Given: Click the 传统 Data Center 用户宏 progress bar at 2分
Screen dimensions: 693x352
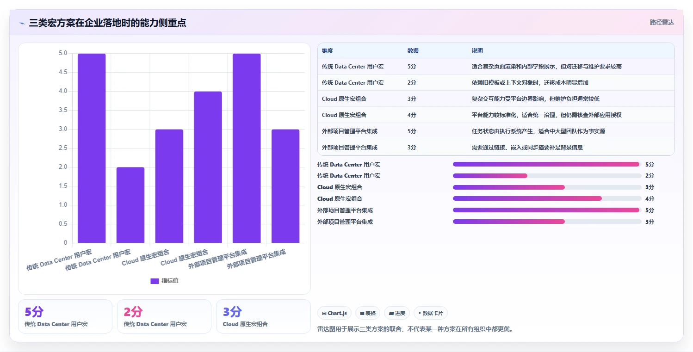Looking at the screenshot, I should coord(547,176).
